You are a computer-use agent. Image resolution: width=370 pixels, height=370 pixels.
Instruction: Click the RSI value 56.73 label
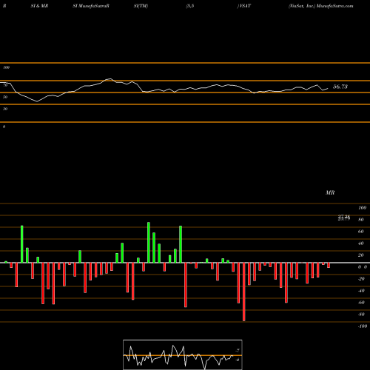click(340, 87)
